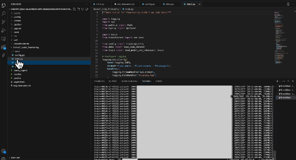Create a new terminal with plus icon
296x160 pixels.
(277, 81)
